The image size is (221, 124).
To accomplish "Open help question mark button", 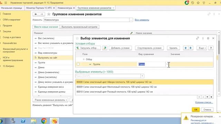I will (211, 48).
